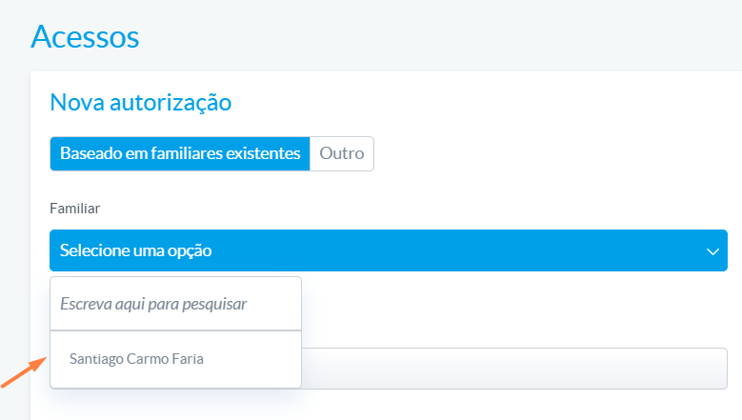Image resolution: width=742 pixels, height=420 pixels.
Task: Collapse the Familiar select list
Action: pyautogui.click(x=389, y=250)
